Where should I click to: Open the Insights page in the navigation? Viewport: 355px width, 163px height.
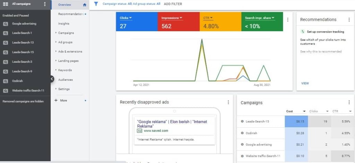point(64,24)
